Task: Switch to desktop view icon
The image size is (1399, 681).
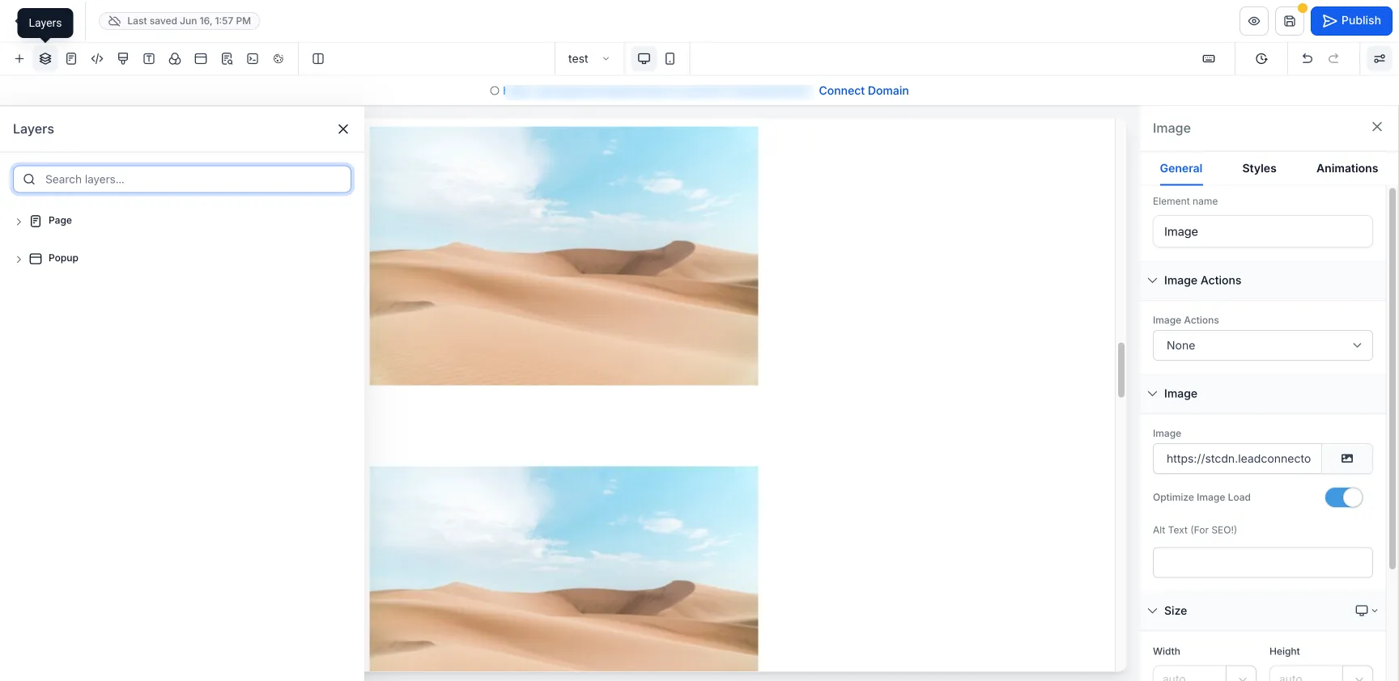Action: point(644,59)
